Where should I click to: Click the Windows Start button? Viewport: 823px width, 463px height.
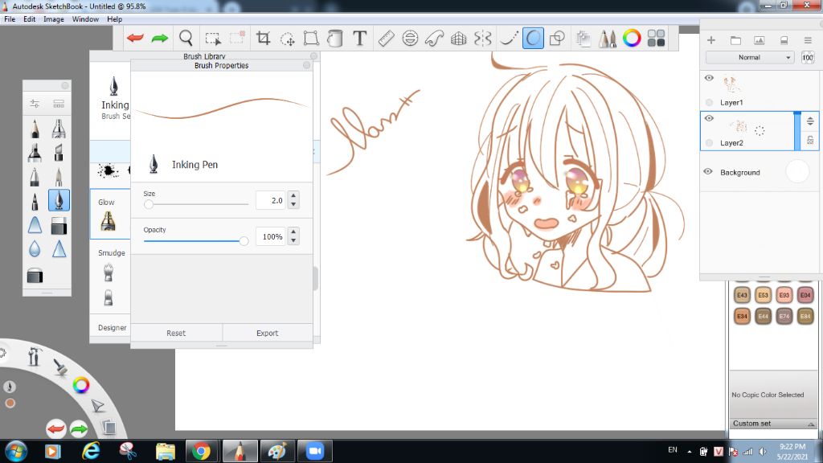[x=16, y=452]
